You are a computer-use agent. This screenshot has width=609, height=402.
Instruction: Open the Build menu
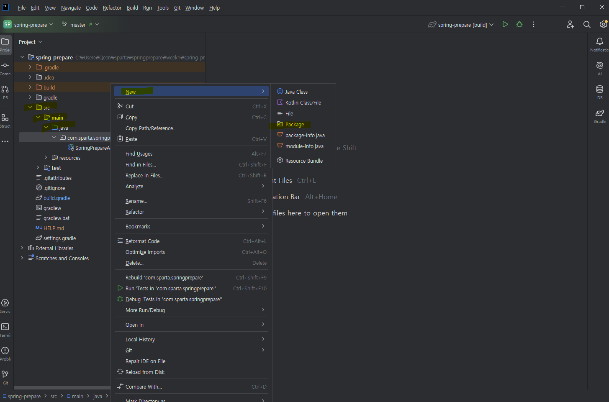click(132, 8)
